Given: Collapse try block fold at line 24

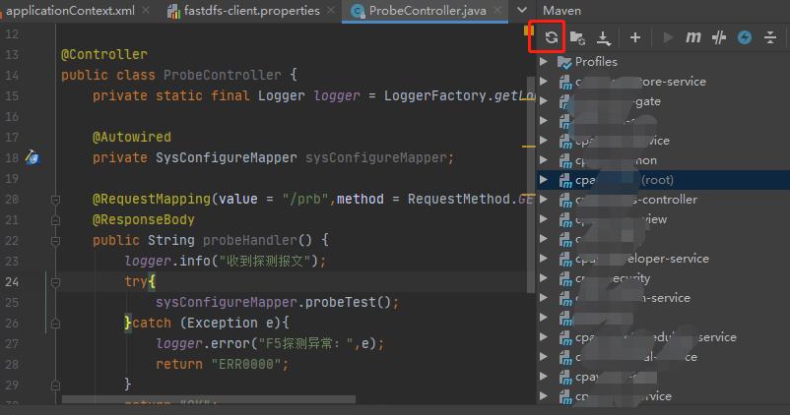Looking at the screenshot, I should coord(55,282).
